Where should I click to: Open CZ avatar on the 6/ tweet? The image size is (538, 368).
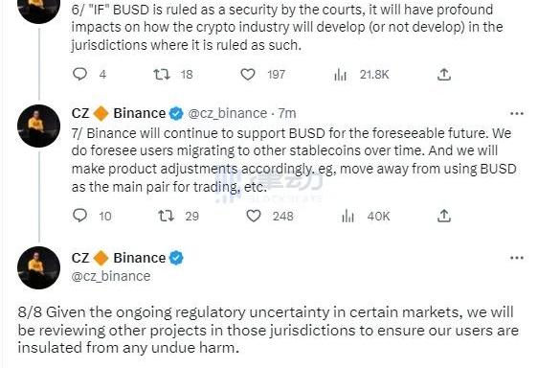click(x=39, y=7)
